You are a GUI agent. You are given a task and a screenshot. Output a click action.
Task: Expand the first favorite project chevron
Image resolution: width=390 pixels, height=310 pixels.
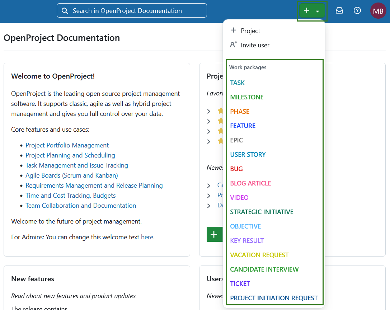pyautogui.click(x=209, y=111)
